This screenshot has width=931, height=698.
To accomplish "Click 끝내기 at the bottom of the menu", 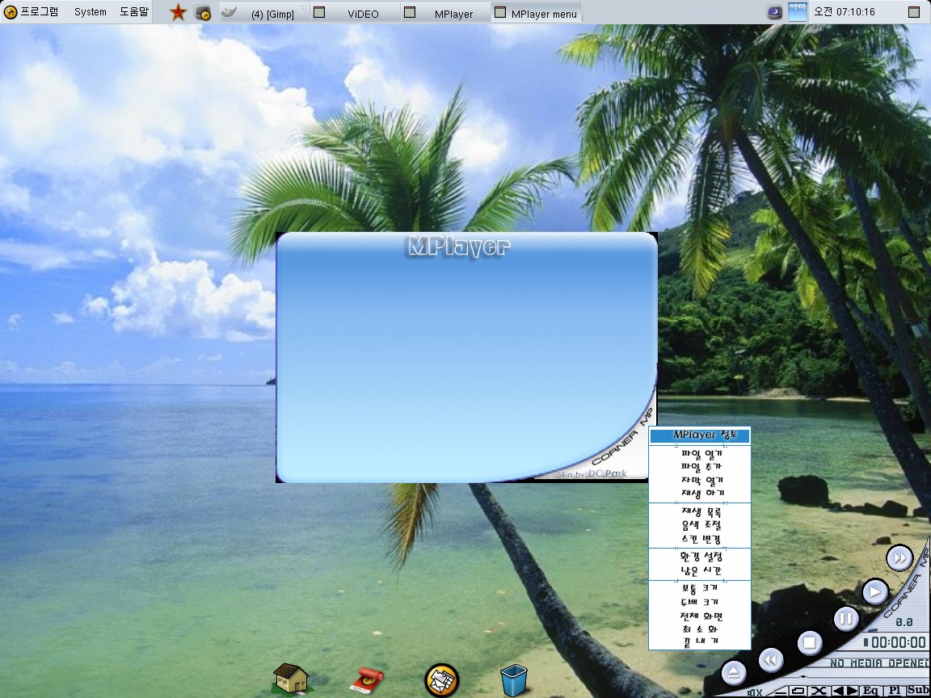I will point(701,641).
